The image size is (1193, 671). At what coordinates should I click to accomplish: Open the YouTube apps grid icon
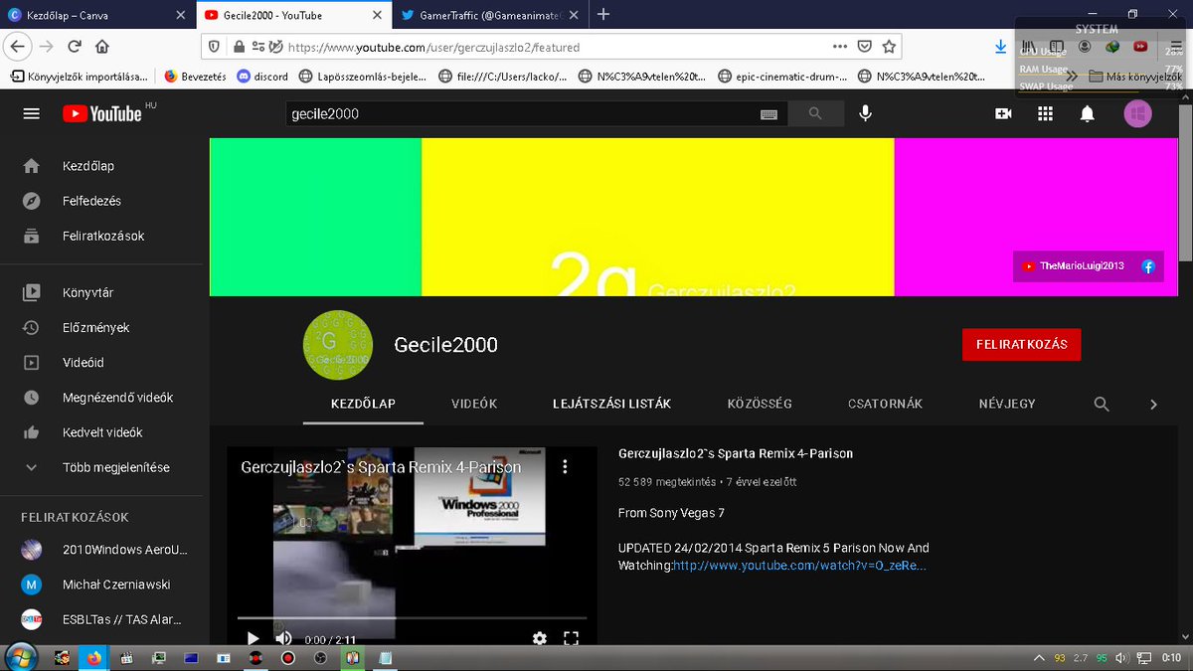[x=1045, y=113]
